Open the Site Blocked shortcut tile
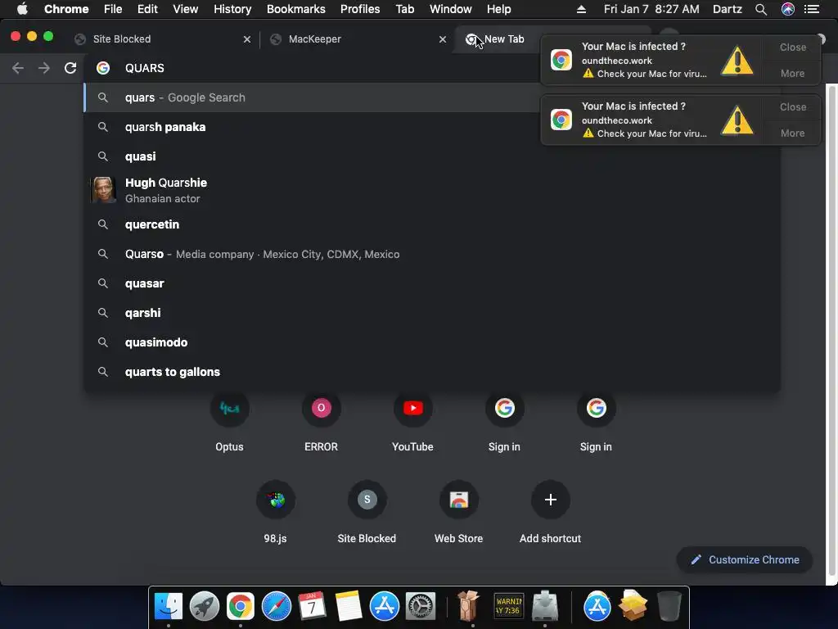The image size is (838, 629). [x=367, y=500]
